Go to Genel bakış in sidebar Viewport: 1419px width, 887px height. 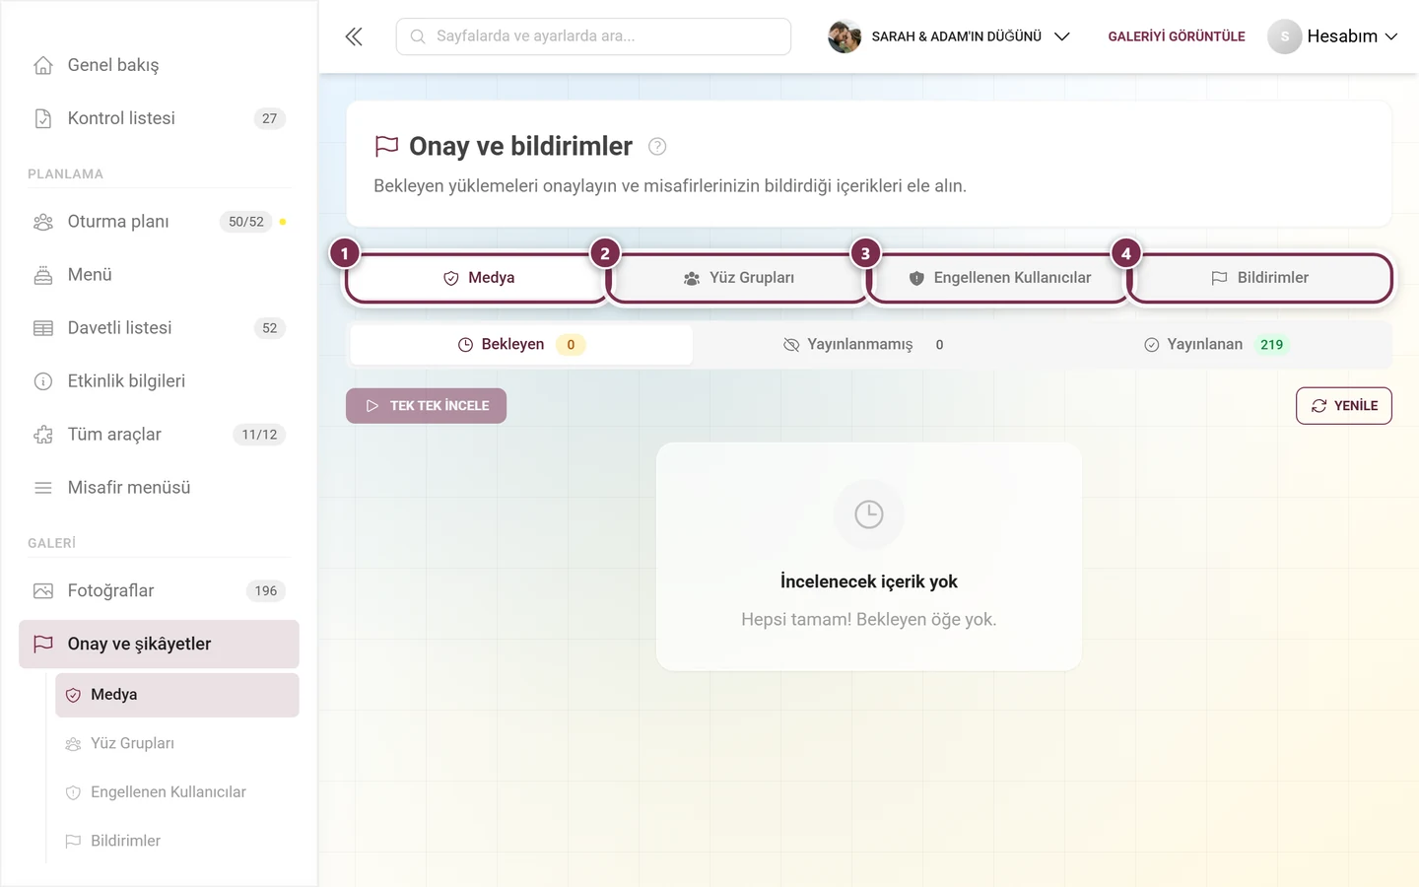click(159, 65)
